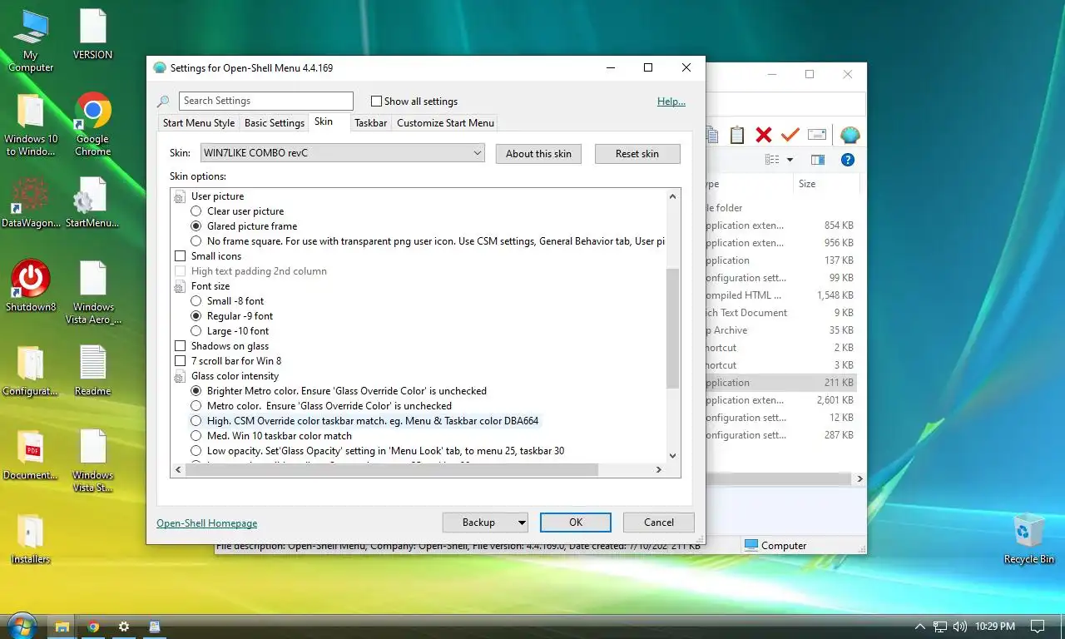Select the Low opacity glass radio option
Viewport: 1065px width, 639px height.
[196, 451]
